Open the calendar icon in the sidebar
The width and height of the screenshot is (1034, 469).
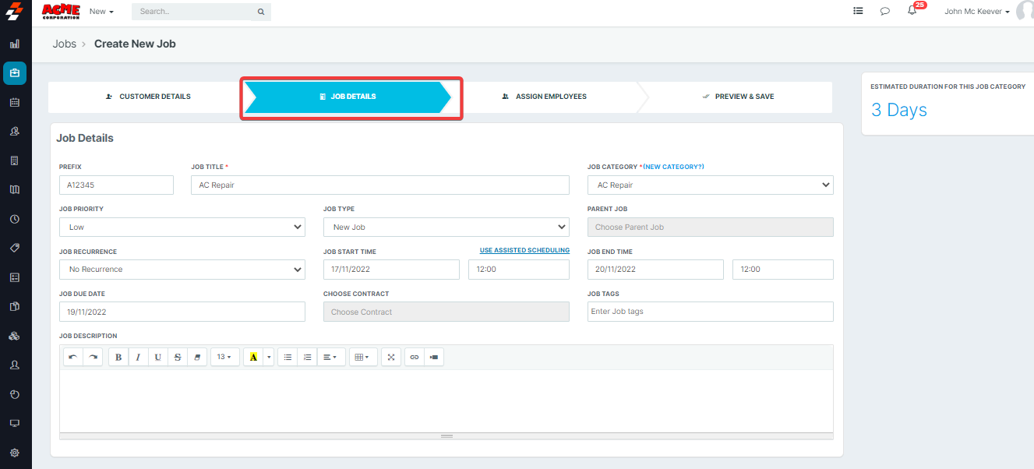coord(15,102)
